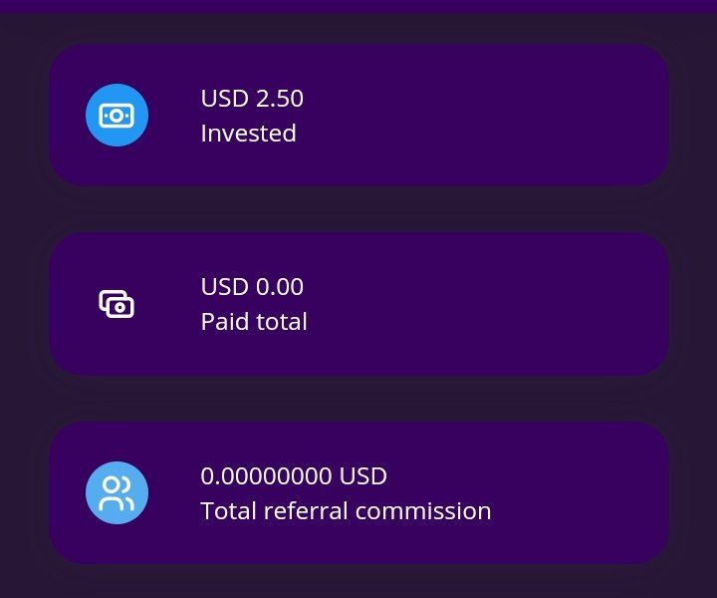The width and height of the screenshot is (717, 598).
Task: Open the Paid total card
Action: tap(358, 304)
